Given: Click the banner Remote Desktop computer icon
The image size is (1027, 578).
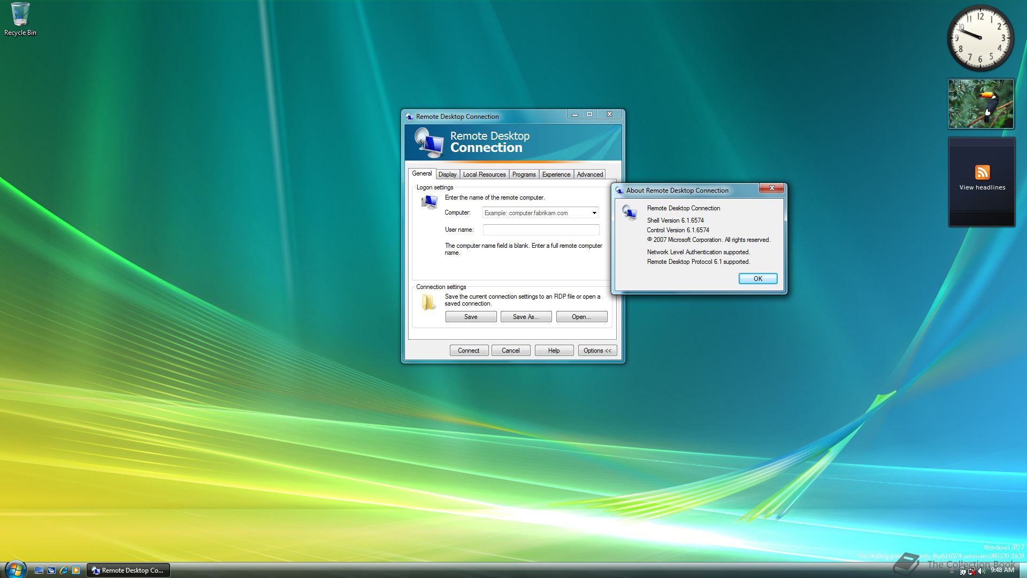Looking at the screenshot, I should pos(429,143).
